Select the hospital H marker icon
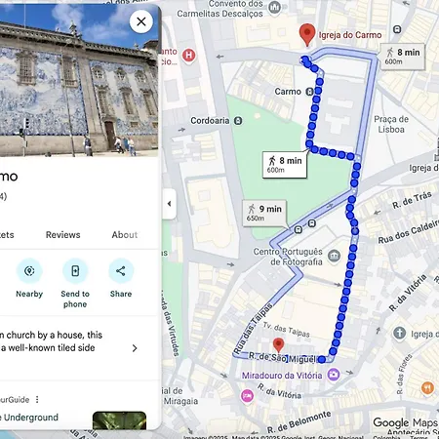The image size is (439, 439). tap(189, 56)
